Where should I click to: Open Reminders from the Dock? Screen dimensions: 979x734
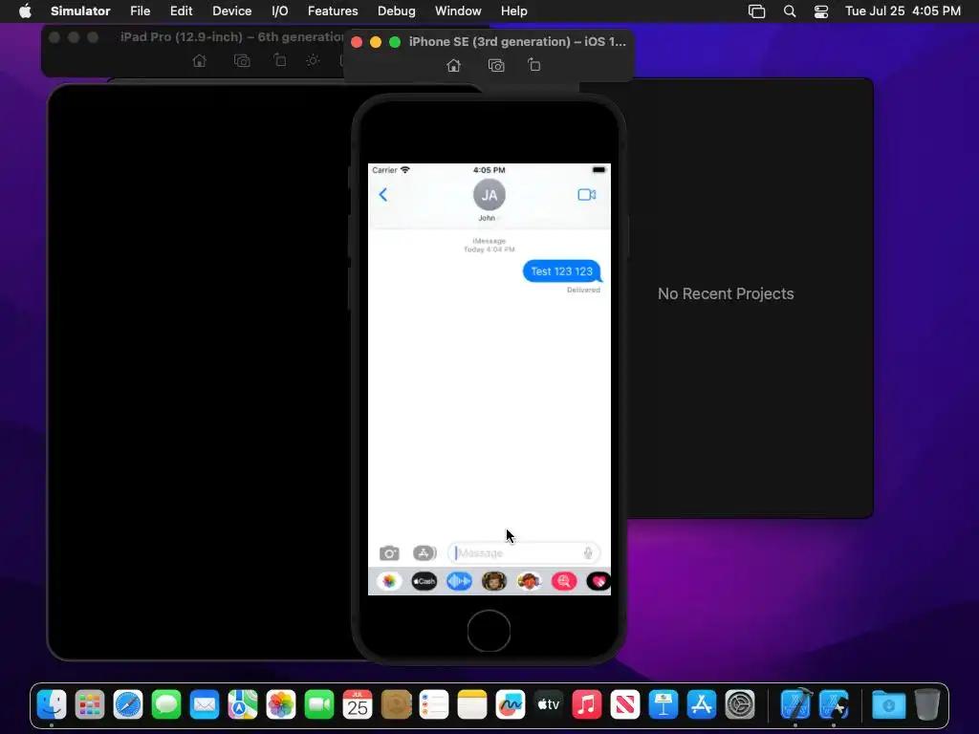pos(434,705)
